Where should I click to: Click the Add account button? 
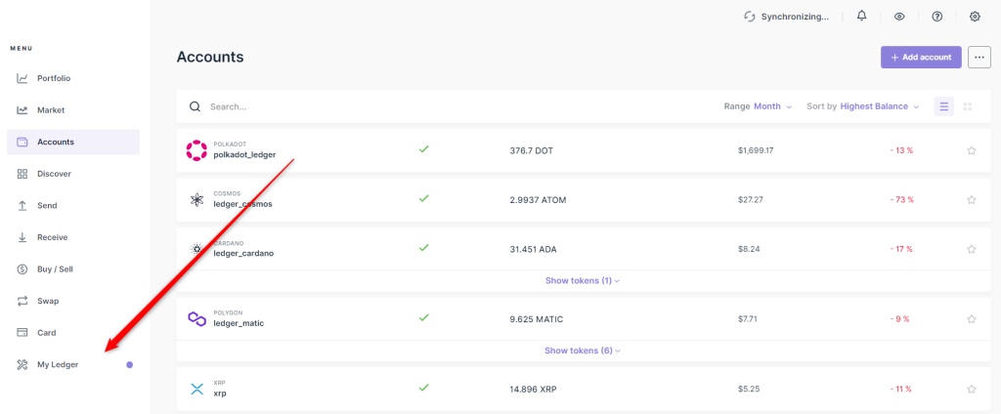coord(921,58)
